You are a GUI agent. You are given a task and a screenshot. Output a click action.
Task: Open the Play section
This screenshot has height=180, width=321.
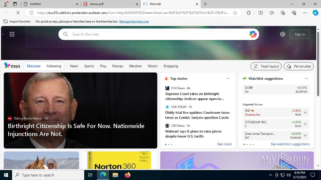[103, 66]
